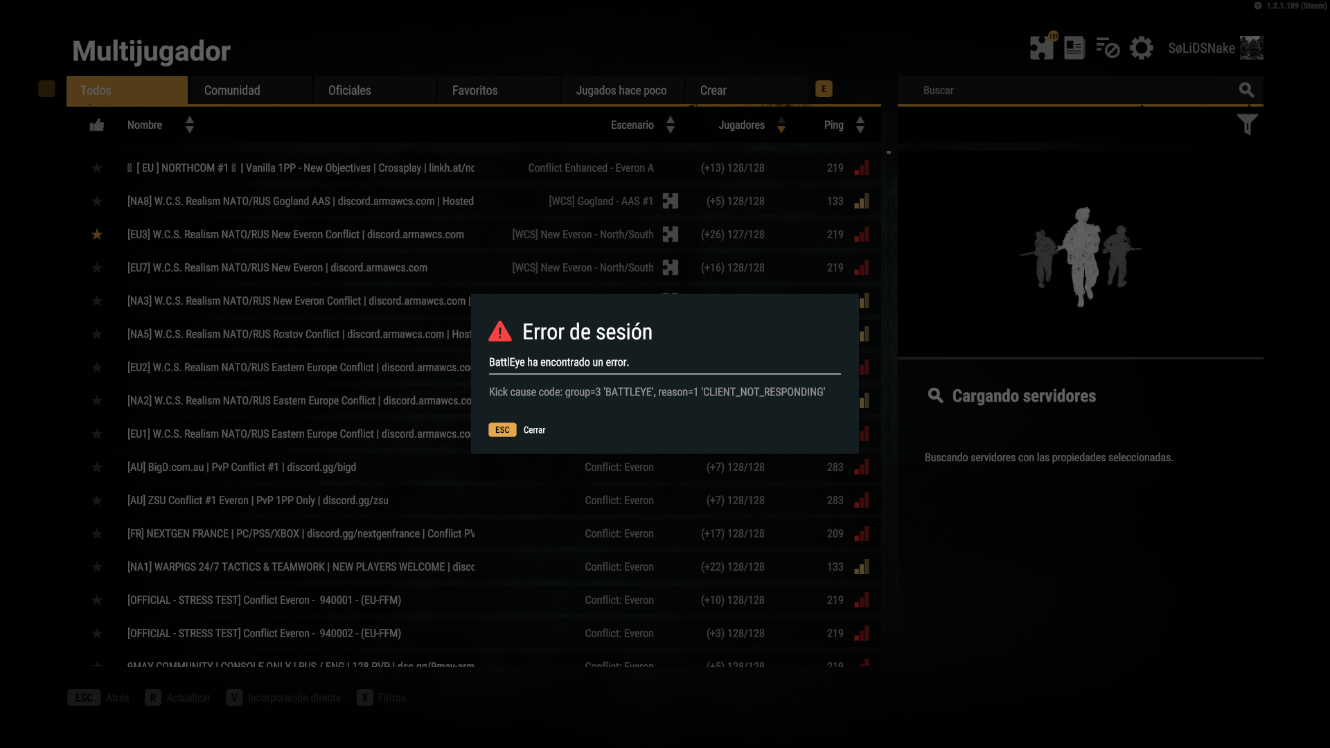Open the download manager icon

tap(1108, 48)
